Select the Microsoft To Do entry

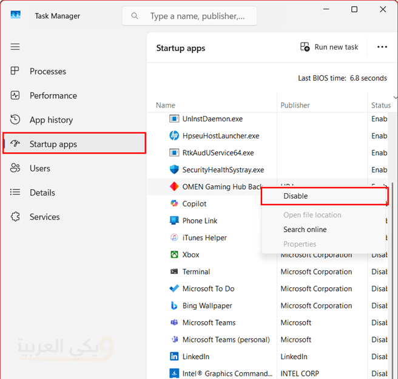[208, 289]
